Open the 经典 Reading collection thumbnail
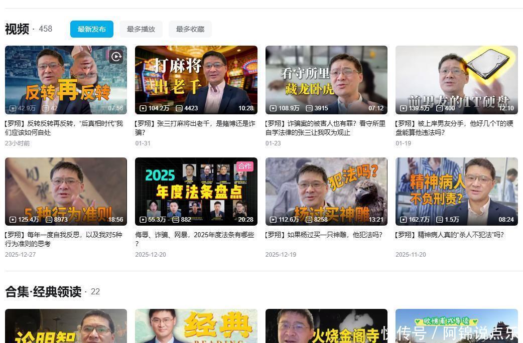 pyautogui.click(x=196, y=326)
